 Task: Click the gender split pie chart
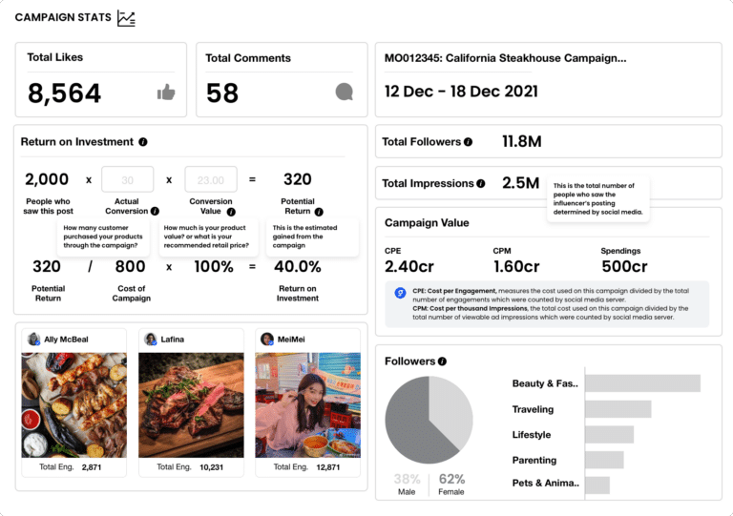[429, 421]
